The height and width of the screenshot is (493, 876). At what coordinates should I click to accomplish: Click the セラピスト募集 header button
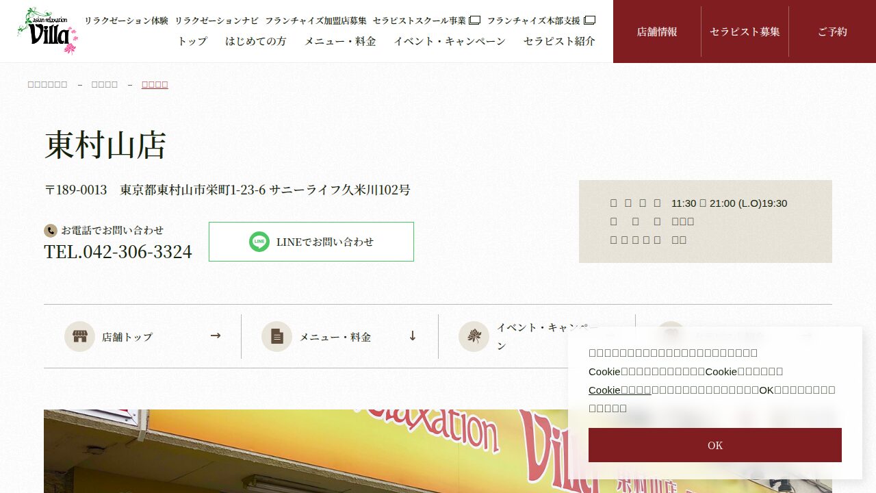(745, 31)
